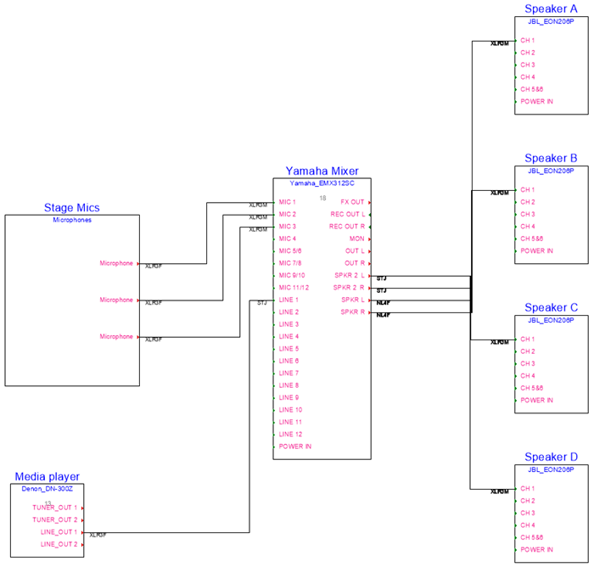
Task: Click CH 1 on Speaker A
Action: click(527, 40)
